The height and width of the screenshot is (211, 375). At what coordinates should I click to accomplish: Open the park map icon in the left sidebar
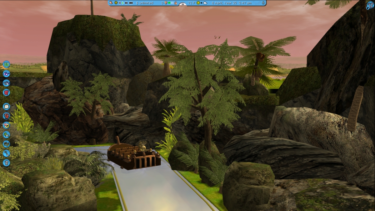coord(6,64)
